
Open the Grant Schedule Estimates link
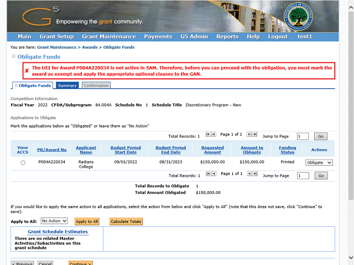[58, 232]
